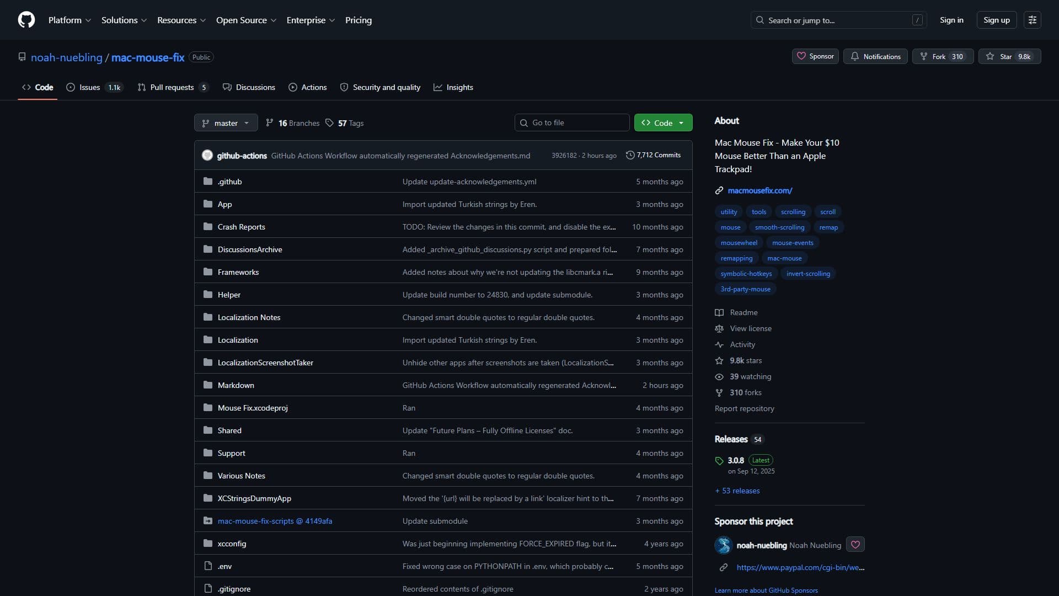1059x596 pixels.
Task: Switch to the Issues tab
Action: tap(94, 87)
